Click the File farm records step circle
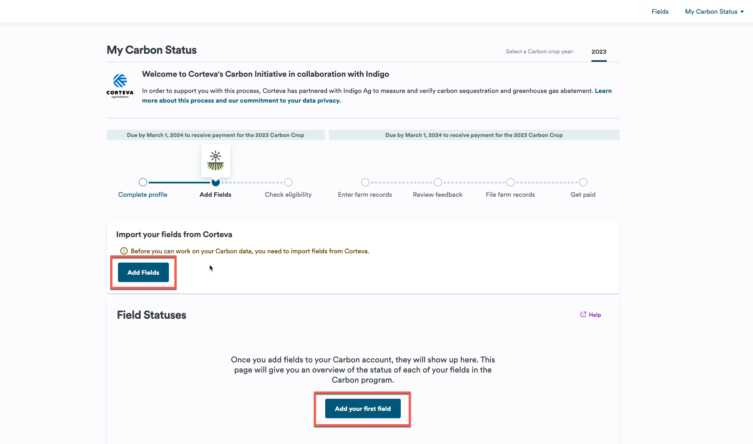This screenshot has height=444, width=753. click(x=510, y=182)
